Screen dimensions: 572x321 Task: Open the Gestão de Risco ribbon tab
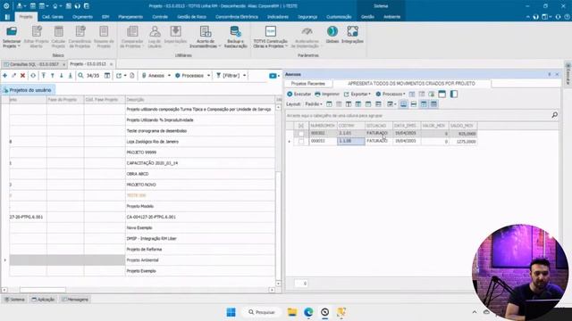[x=191, y=17]
